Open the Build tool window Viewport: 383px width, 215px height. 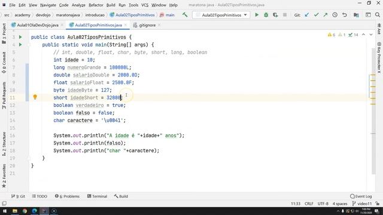click(121, 196)
